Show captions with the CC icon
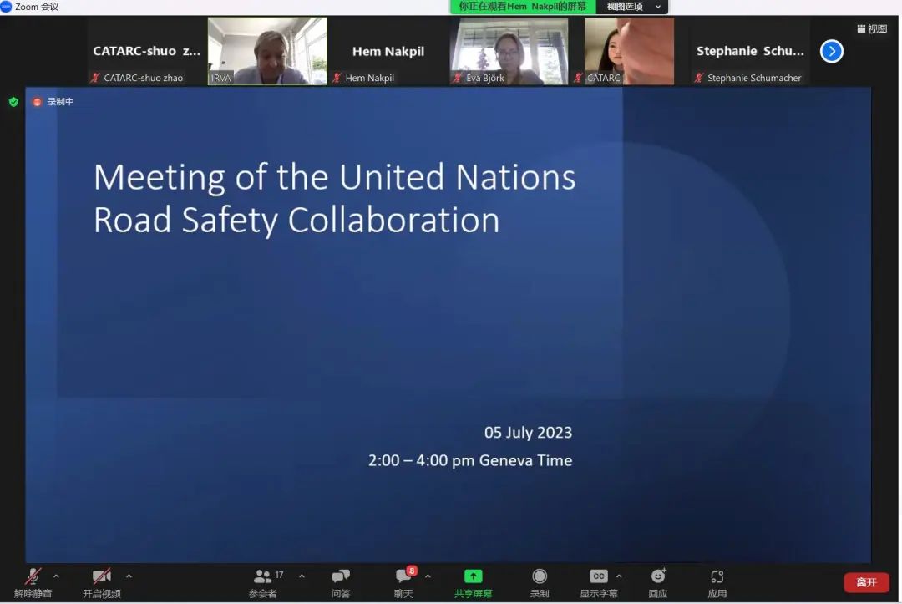 (598, 576)
